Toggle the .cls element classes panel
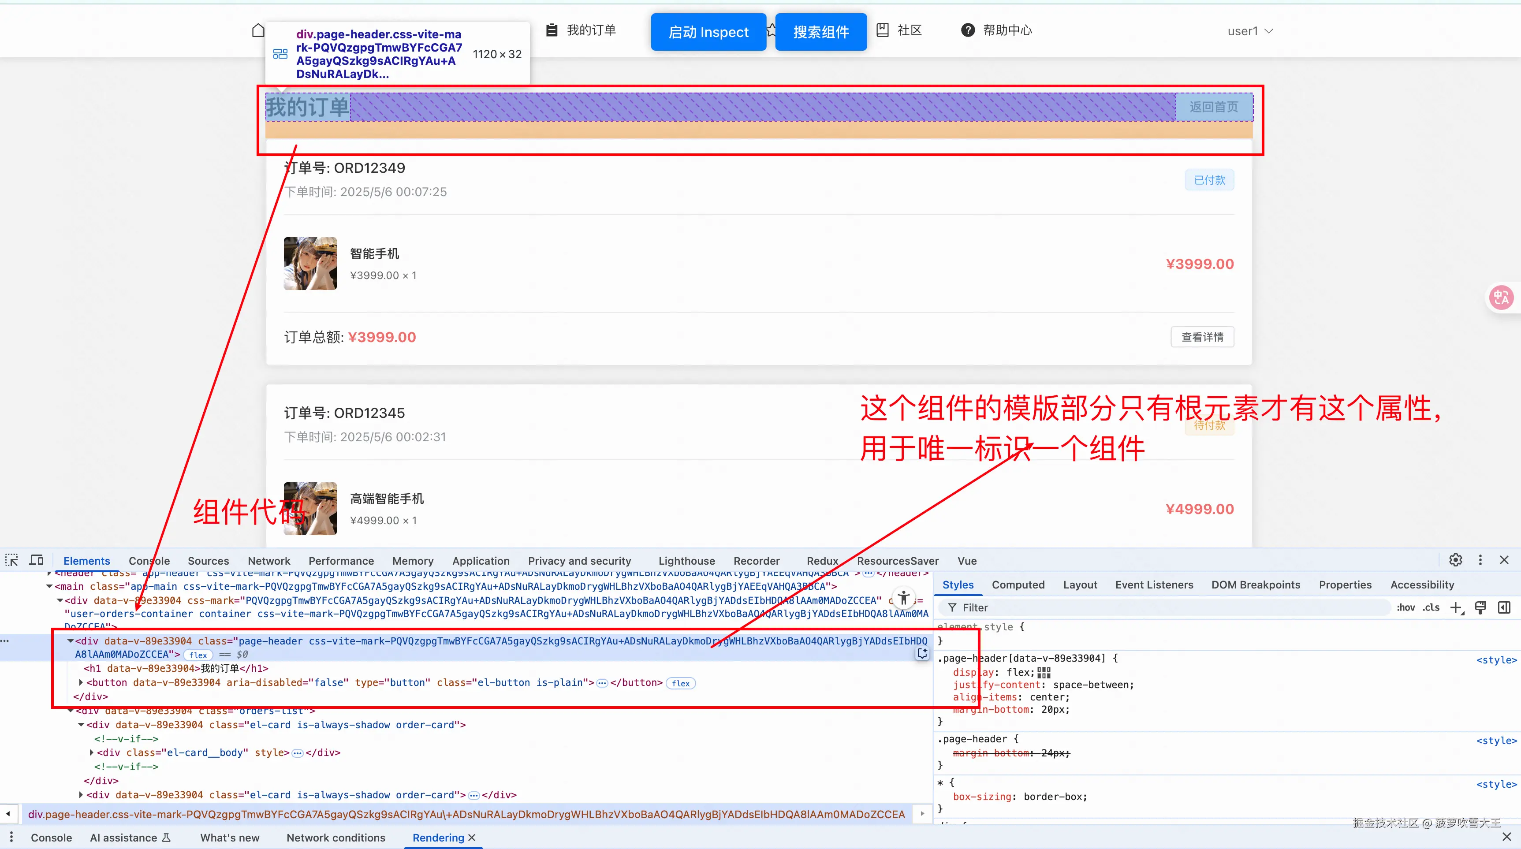 1431,607
